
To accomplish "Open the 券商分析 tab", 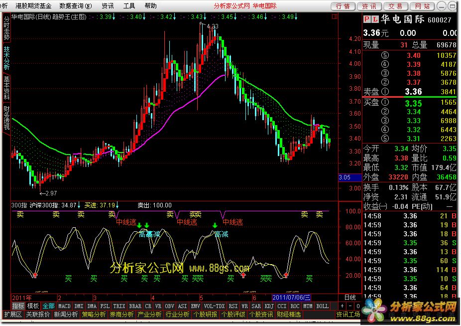I will click(x=121, y=315).
